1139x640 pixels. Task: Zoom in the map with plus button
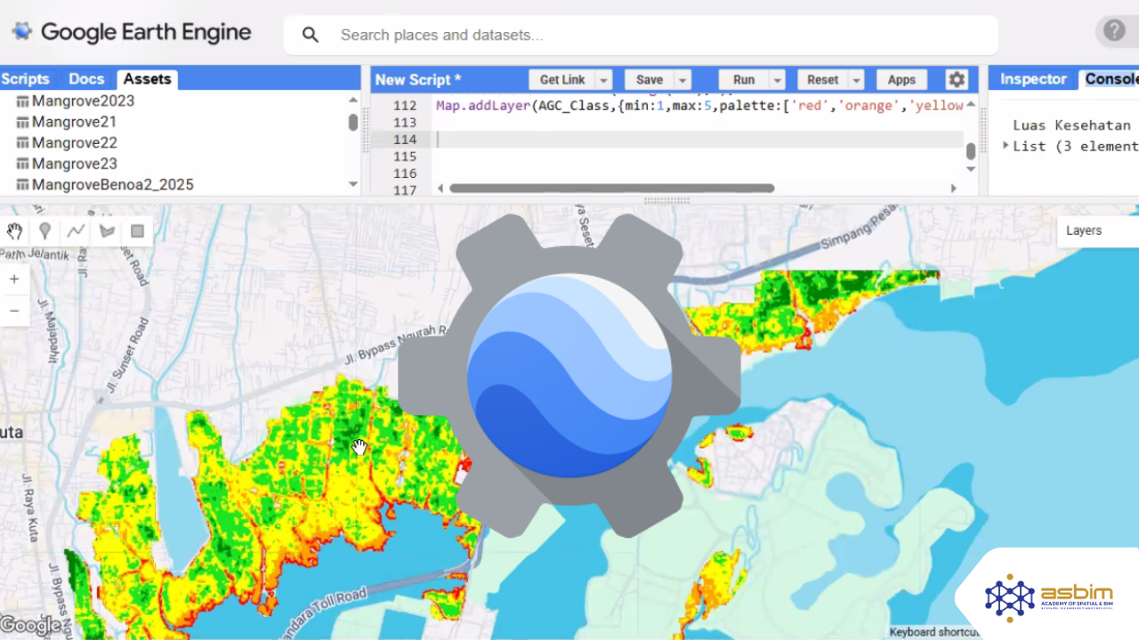pos(14,279)
